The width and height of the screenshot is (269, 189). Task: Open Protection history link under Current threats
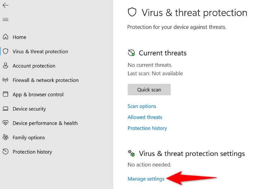click(x=147, y=128)
